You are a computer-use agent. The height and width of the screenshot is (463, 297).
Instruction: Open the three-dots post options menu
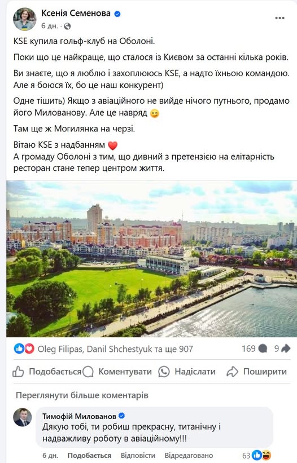point(279,18)
